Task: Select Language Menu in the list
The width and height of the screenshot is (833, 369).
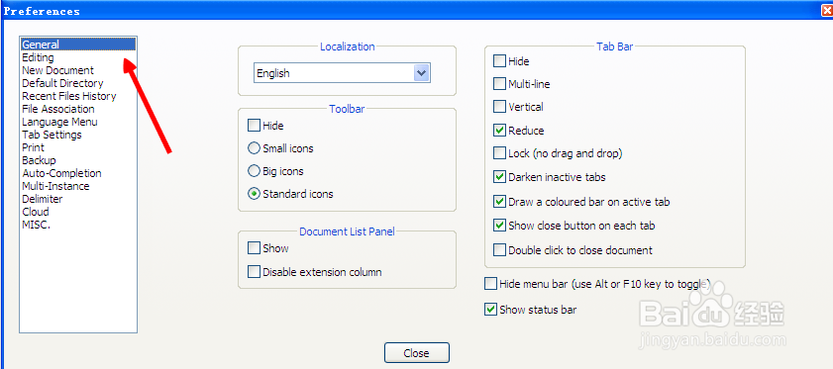Action: (59, 122)
